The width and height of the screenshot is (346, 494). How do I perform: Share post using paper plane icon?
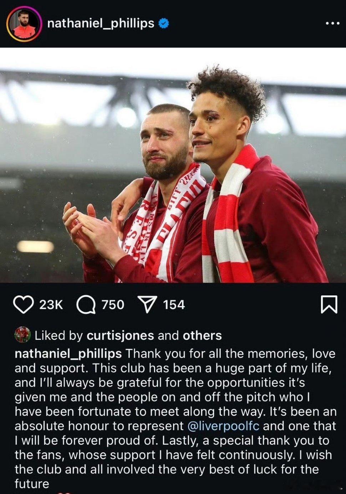point(147,305)
